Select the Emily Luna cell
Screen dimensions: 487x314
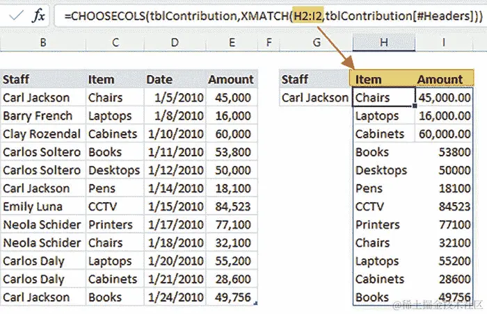(43, 206)
